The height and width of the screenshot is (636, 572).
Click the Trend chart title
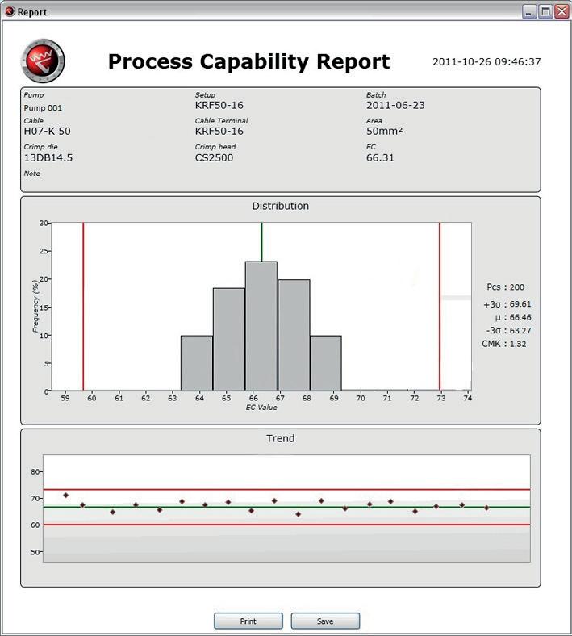click(x=281, y=438)
